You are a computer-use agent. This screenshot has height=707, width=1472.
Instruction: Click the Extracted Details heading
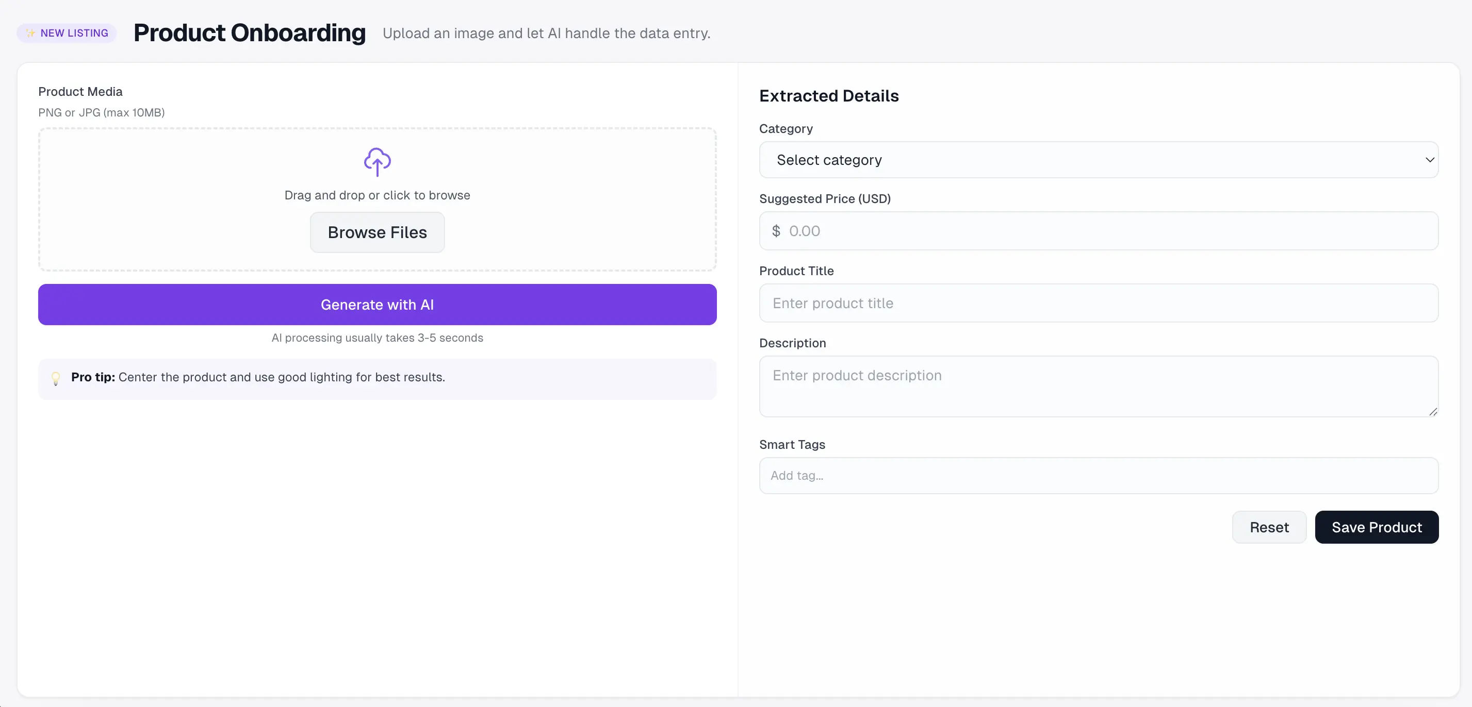click(829, 95)
